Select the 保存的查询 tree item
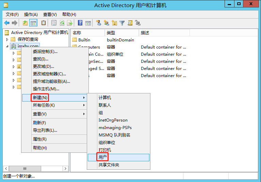This screenshot has width=261, height=182. pyautogui.click(x=28, y=39)
